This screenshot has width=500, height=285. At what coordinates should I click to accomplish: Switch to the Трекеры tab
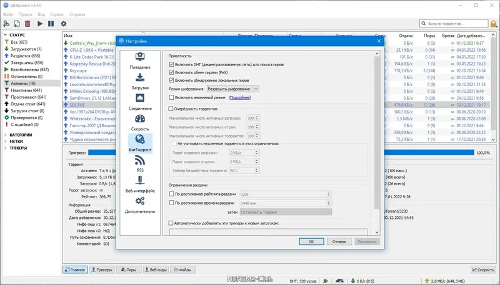coord(101,270)
